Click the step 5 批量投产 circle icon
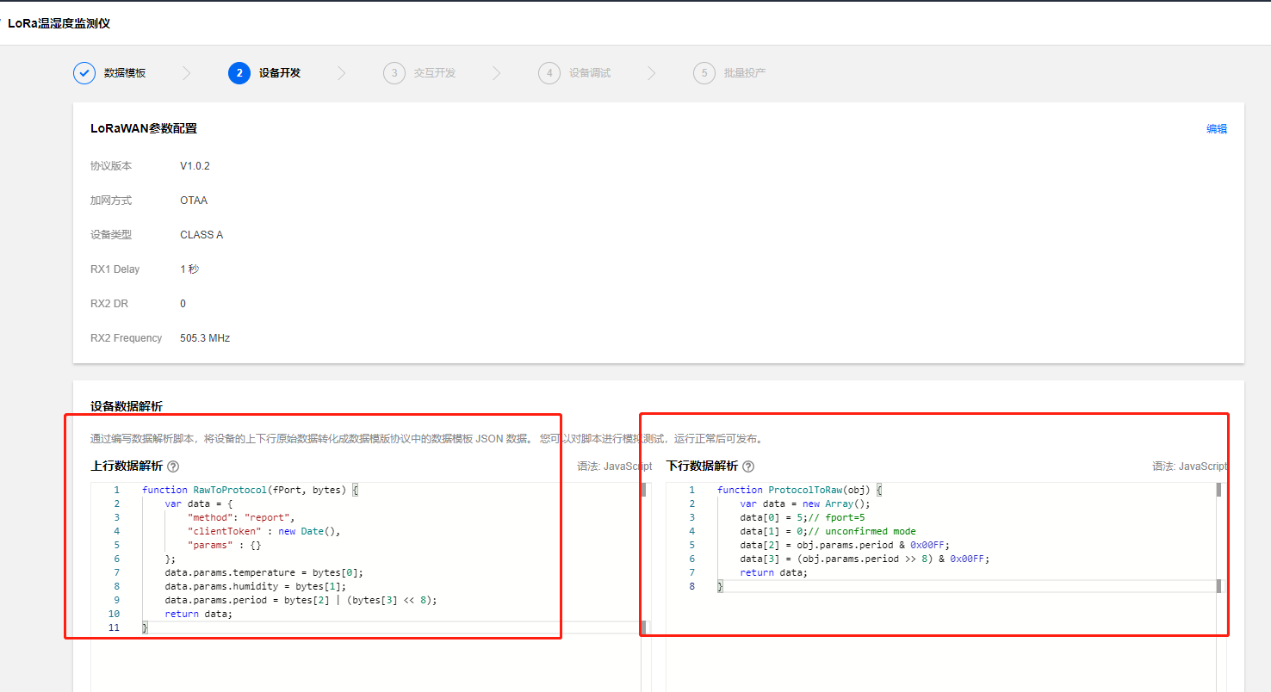The height and width of the screenshot is (692, 1271). tap(704, 73)
